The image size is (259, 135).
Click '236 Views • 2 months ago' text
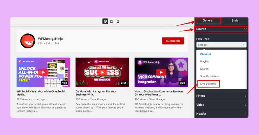[x=91, y=99]
